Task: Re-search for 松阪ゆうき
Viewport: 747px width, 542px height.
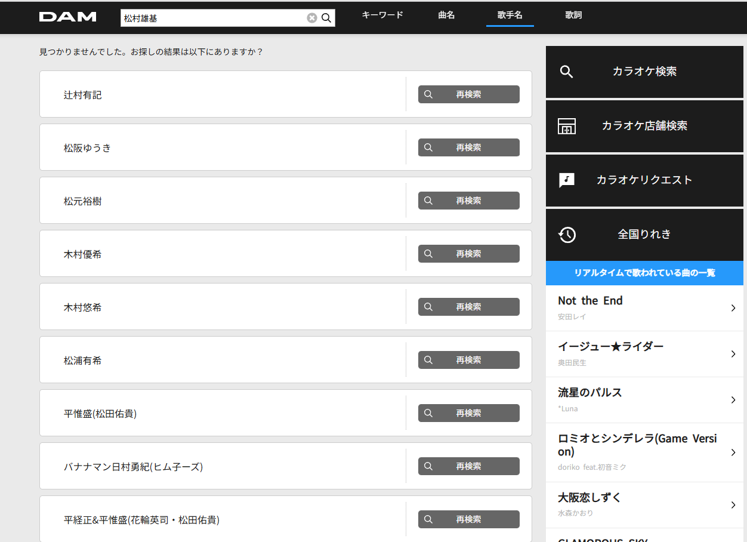Action: (468, 147)
